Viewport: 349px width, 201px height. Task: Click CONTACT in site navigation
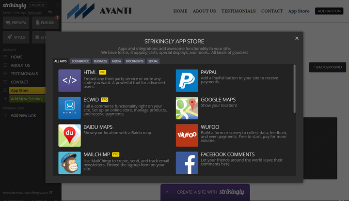click(x=272, y=11)
